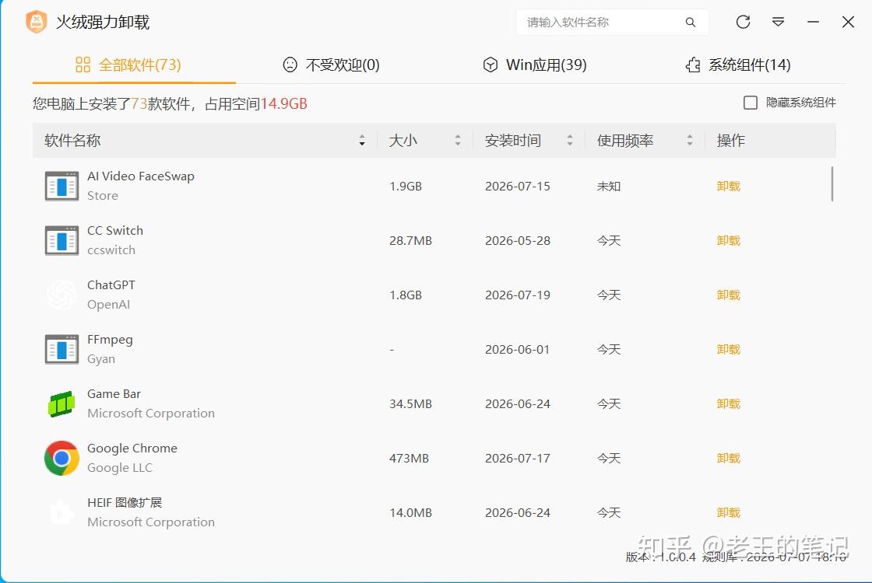
Task: Click the FFmpeg app icon
Action: tap(62, 349)
